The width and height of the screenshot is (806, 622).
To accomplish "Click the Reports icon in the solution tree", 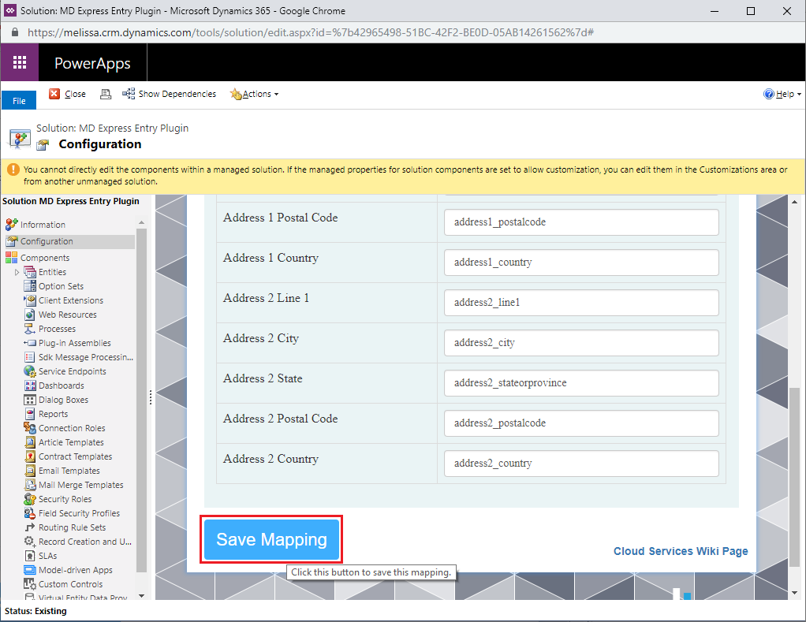I will 30,414.
